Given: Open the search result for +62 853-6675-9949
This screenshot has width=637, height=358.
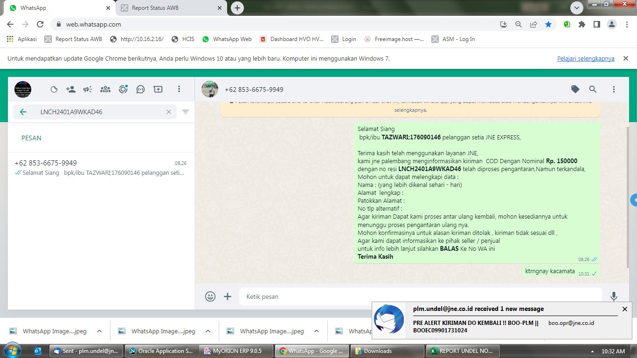Looking at the screenshot, I should click(101, 168).
